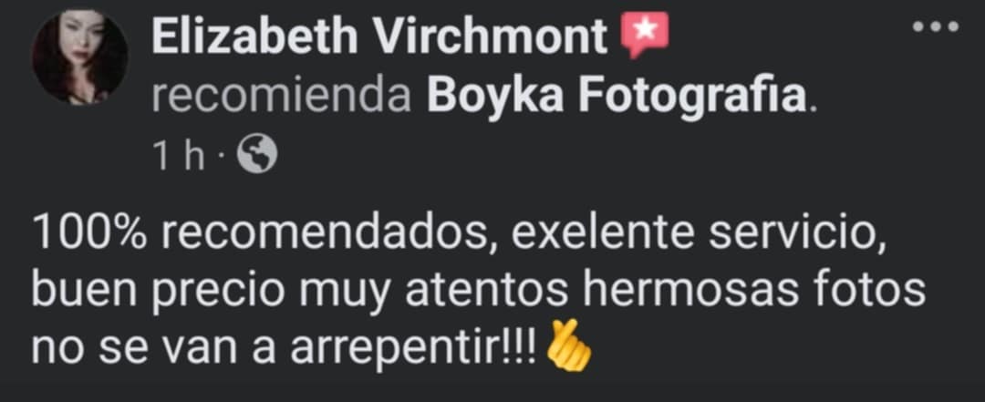Viewport: 985px width, 402px height.
Task: Click the word "Fotografía" in the page name
Action: [x=691, y=96]
